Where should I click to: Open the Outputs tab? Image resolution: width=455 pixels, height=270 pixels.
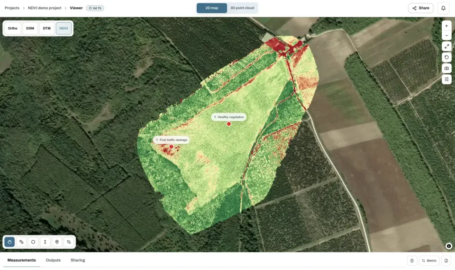53,260
